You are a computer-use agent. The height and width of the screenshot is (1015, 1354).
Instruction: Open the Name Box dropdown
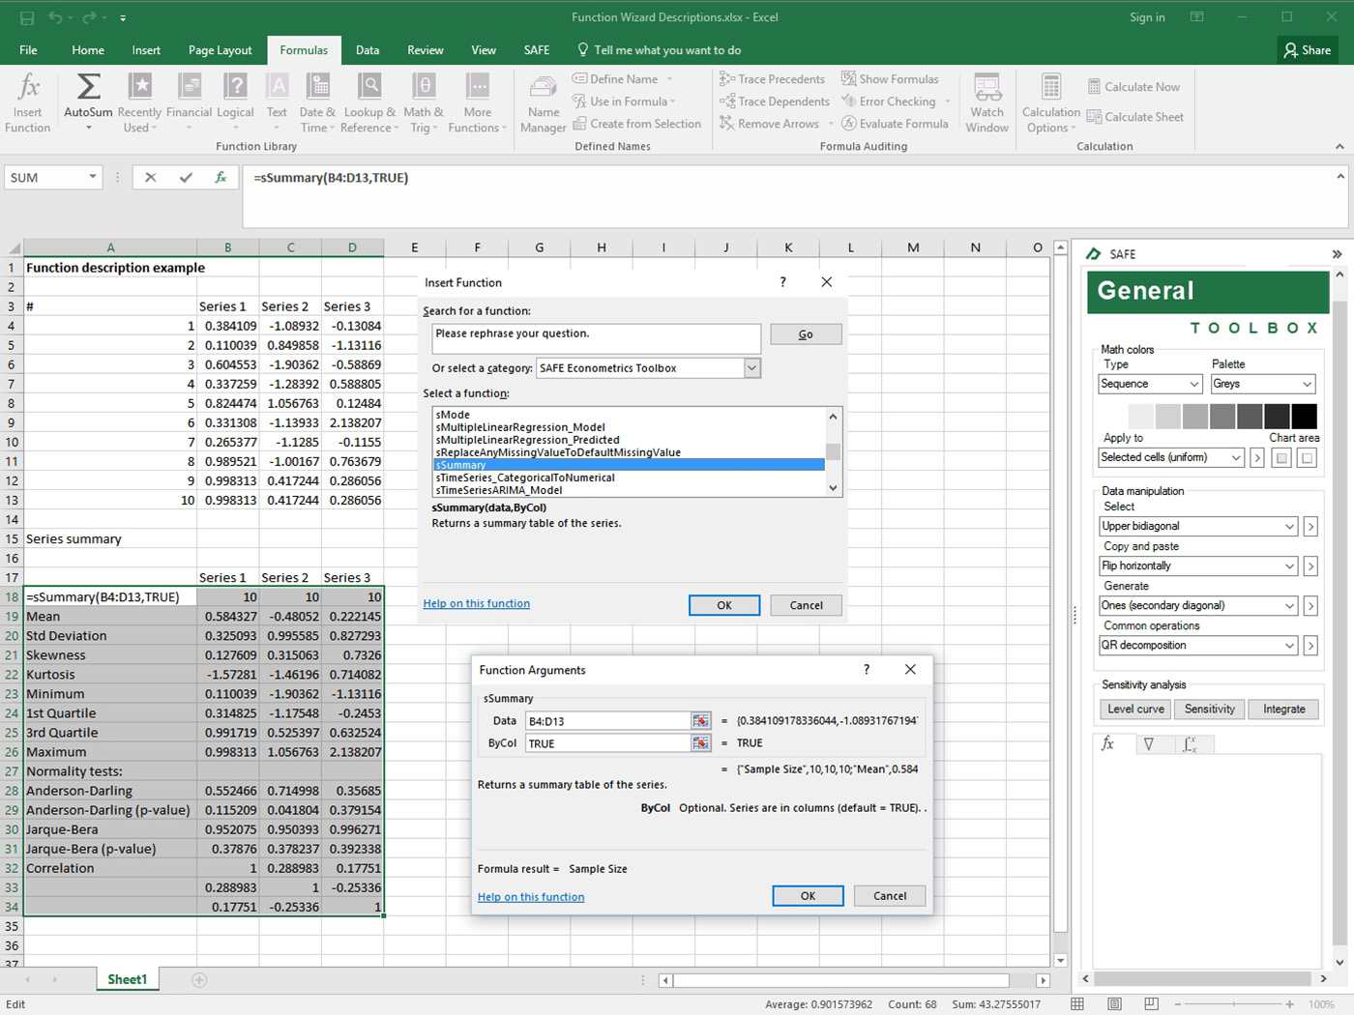coord(93,177)
